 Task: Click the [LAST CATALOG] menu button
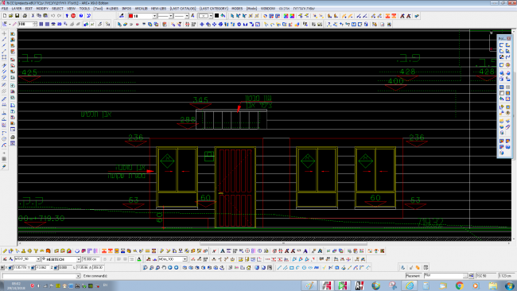(x=183, y=8)
